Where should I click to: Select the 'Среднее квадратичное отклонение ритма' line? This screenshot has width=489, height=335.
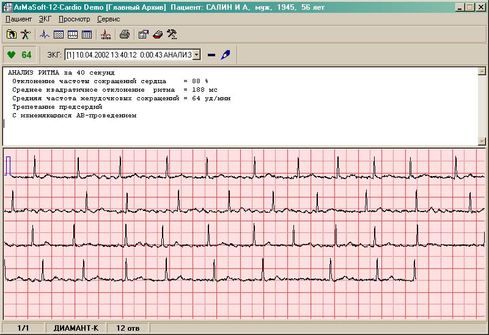pyautogui.click(x=115, y=90)
